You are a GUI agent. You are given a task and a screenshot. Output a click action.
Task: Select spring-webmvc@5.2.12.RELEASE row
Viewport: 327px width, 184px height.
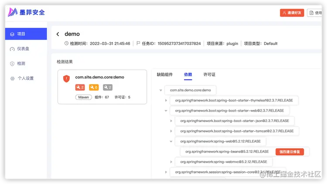(224, 162)
